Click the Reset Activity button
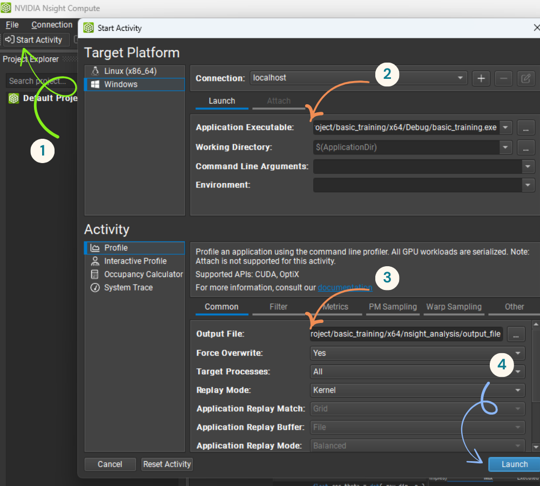The image size is (540, 486). [167, 464]
